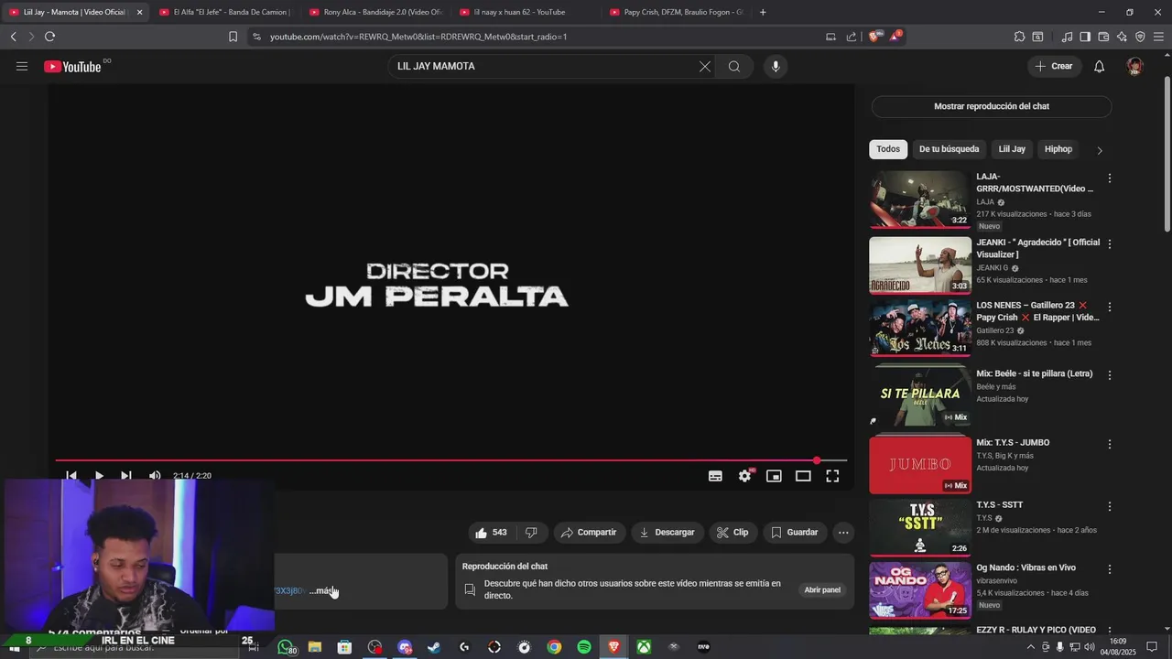Open options menu for Beéle mix
Screen dimensions: 1172x659
(1110, 375)
